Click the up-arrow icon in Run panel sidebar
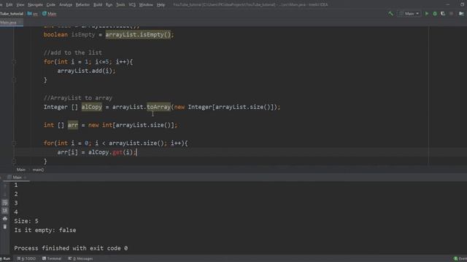Image resolution: width=467 pixels, height=262 pixels. tap(5, 186)
